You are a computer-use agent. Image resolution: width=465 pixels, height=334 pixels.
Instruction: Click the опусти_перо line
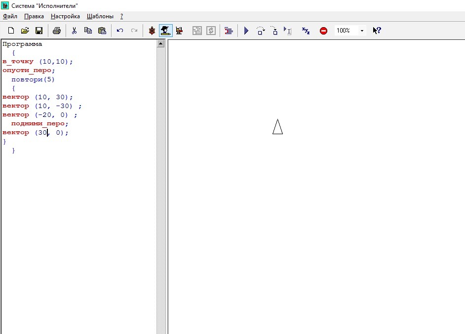[x=29, y=71]
